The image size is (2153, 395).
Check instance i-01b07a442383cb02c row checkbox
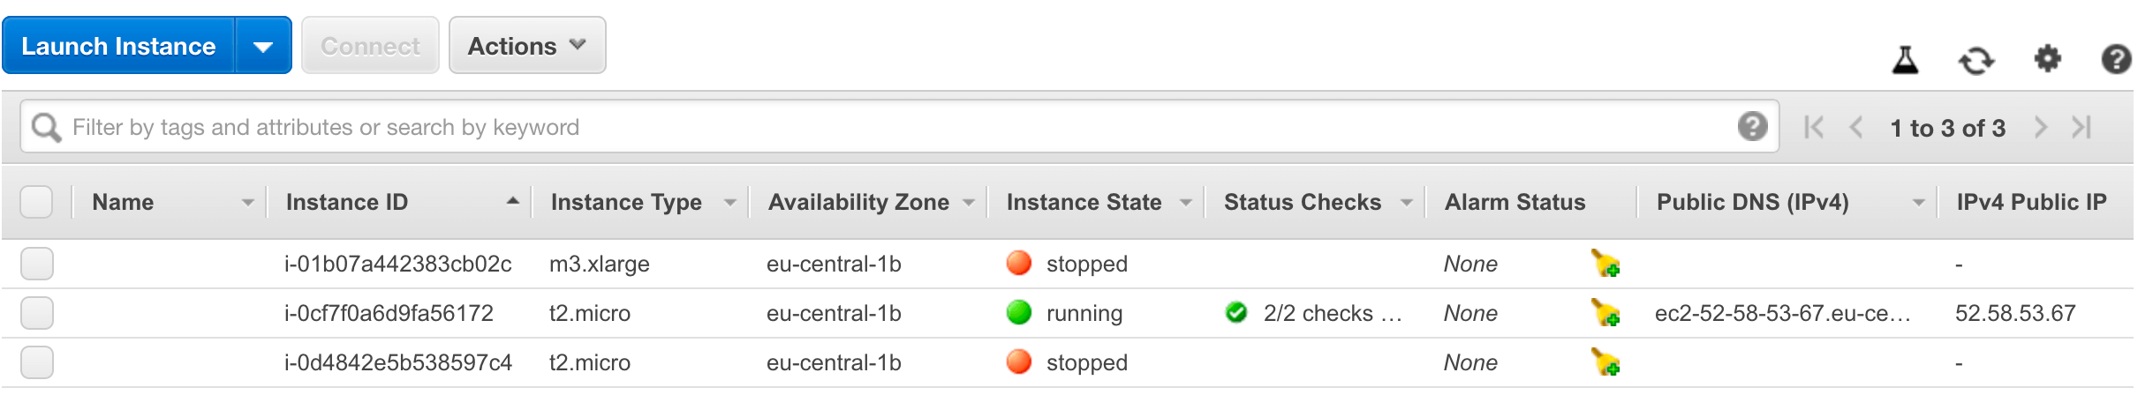pyautogui.click(x=36, y=263)
